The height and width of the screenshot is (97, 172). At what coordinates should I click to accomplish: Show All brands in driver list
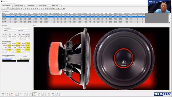pos(54,8)
